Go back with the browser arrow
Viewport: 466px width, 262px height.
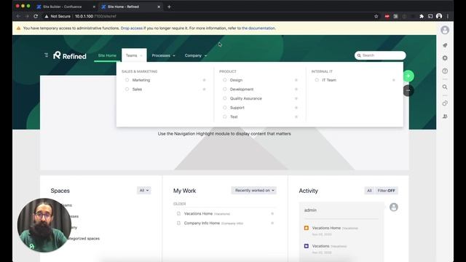point(18,16)
